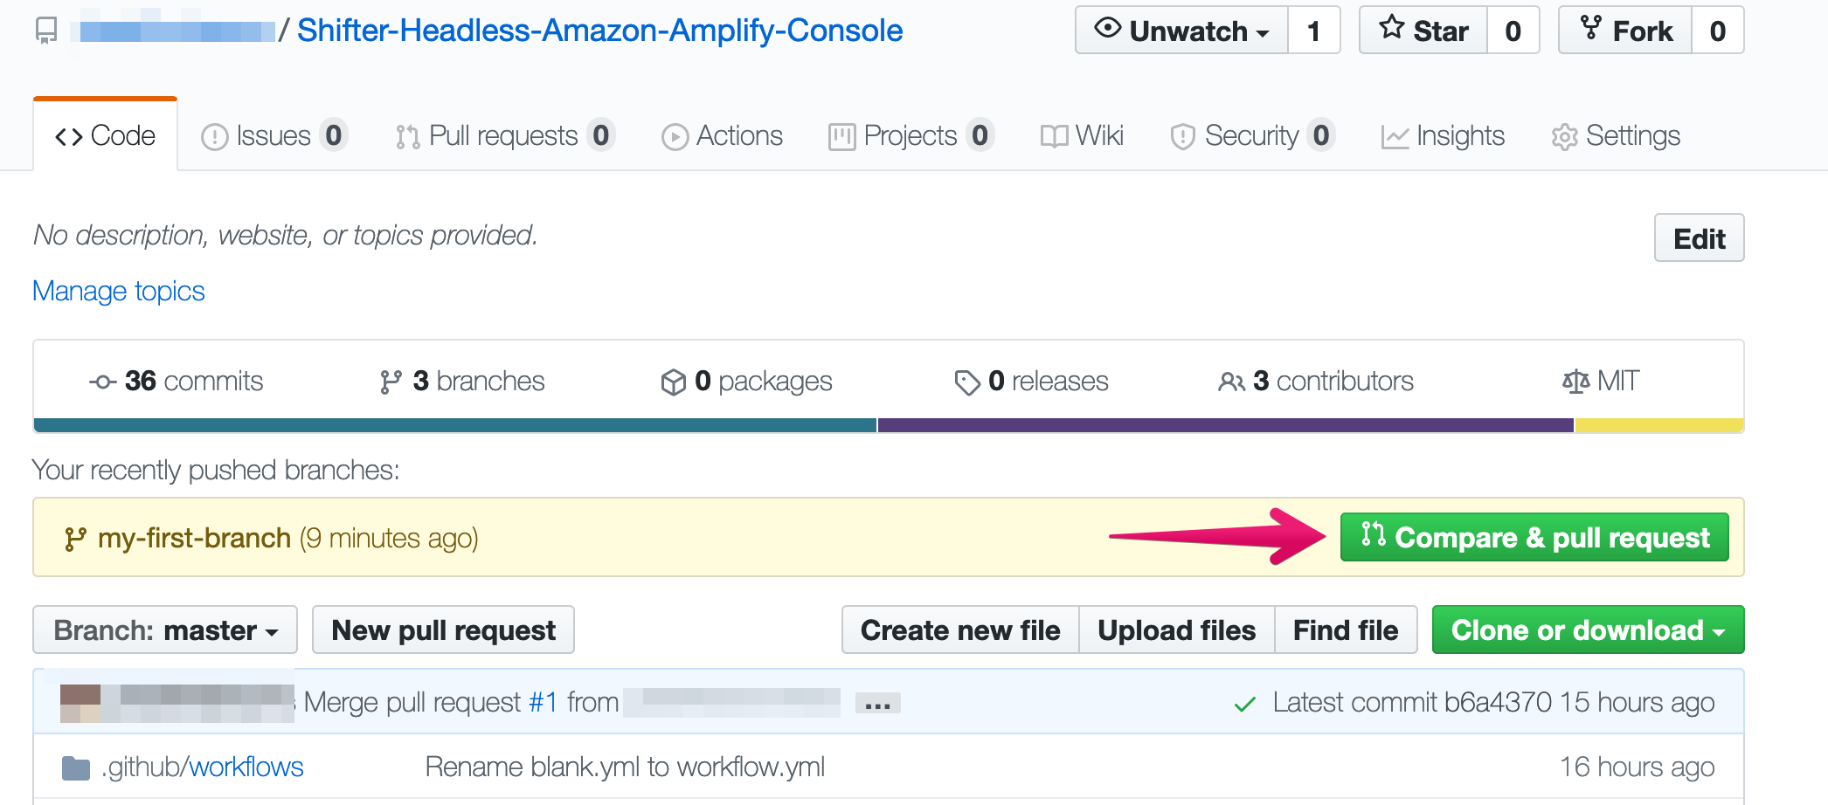Click the watchers count 1
Image resolution: width=1828 pixels, height=805 pixels.
pyautogui.click(x=1313, y=31)
